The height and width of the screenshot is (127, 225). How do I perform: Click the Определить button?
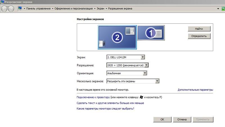(199, 36)
